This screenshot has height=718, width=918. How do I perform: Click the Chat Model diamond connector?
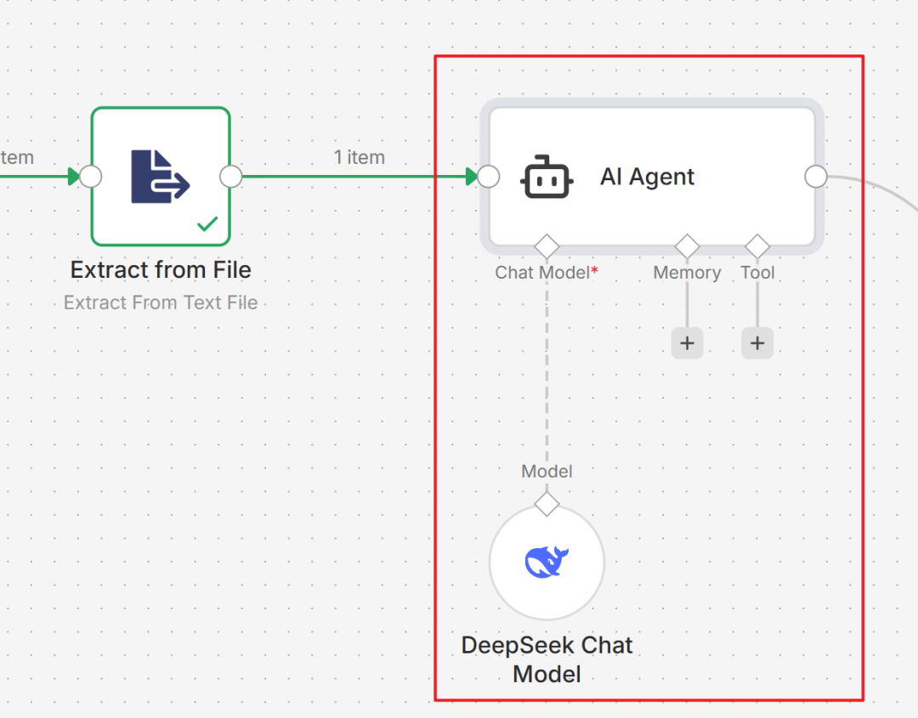tap(547, 245)
